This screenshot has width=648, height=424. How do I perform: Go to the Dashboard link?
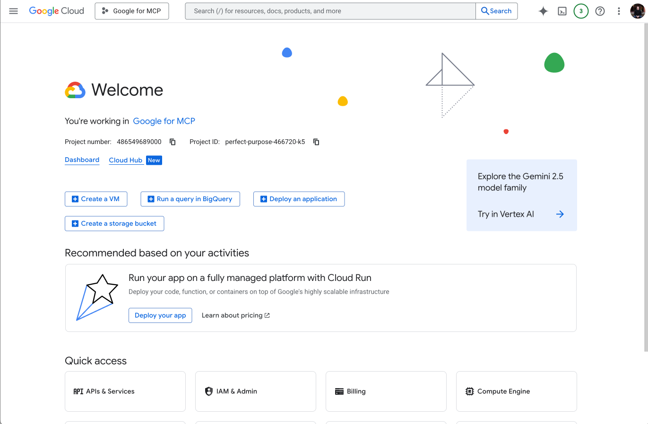(82, 160)
